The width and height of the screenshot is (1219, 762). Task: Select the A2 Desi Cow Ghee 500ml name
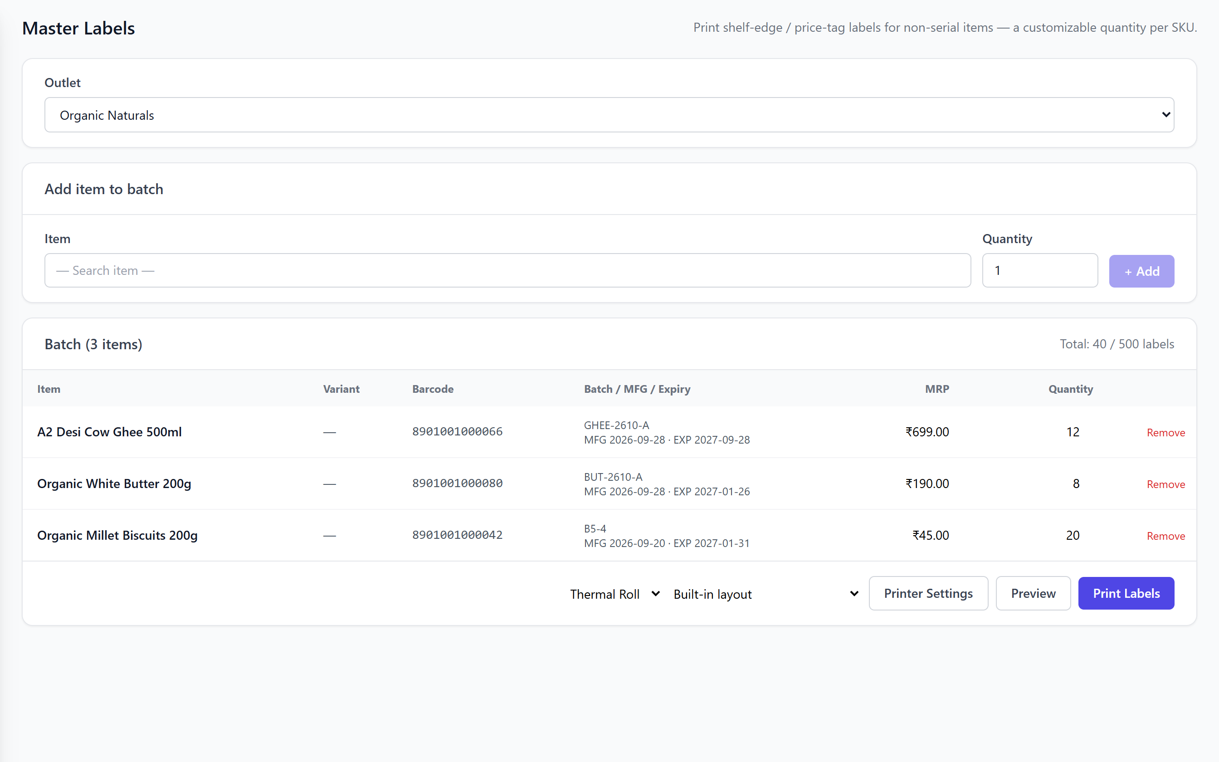pos(109,432)
